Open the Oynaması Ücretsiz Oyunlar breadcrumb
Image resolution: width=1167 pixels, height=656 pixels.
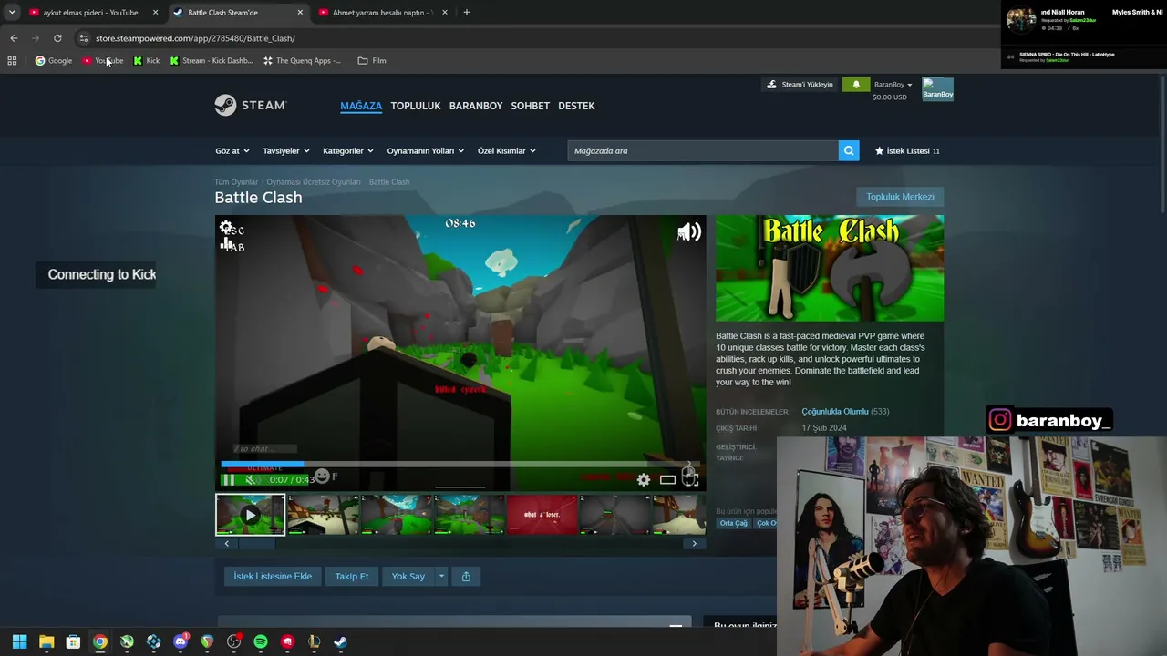(314, 182)
